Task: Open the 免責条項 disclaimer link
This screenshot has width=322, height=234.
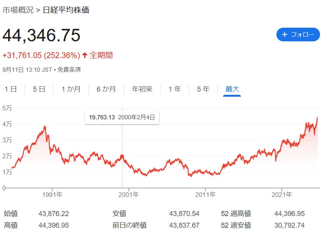Action: 69,70
